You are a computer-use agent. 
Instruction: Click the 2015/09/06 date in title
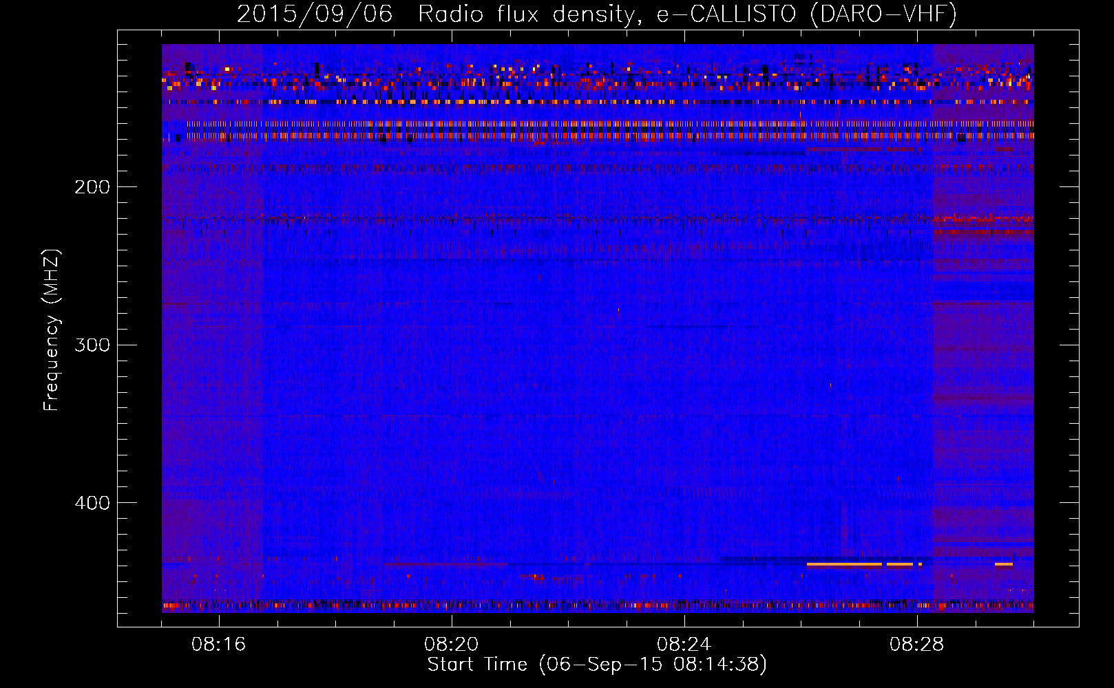click(315, 14)
